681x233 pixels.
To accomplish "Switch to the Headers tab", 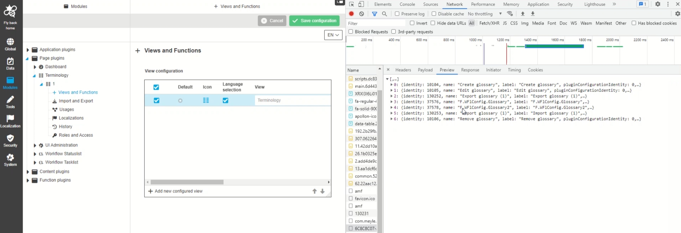I will pyautogui.click(x=403, y=70).
